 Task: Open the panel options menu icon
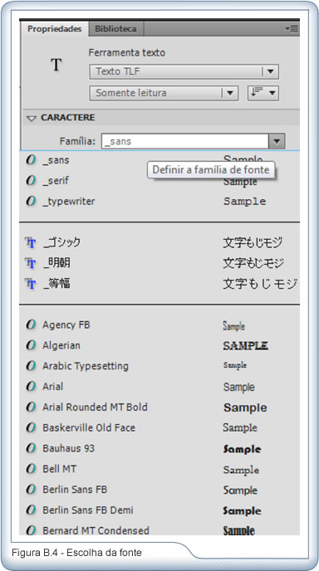pyautogui.click(x=292, y=28)
